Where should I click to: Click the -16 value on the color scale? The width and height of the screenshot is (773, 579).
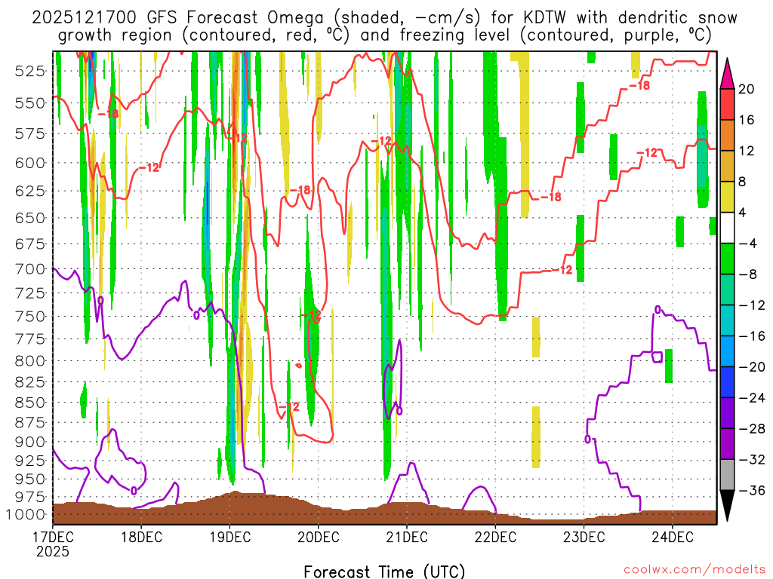[x=752, y=336]
